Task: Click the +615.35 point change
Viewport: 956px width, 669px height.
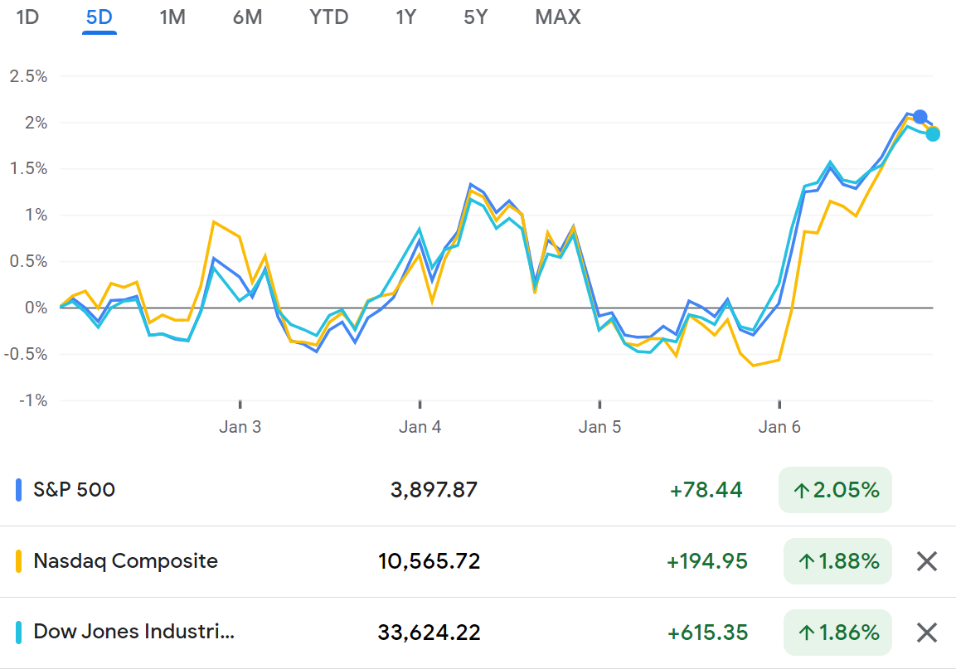Action: tap(707, 633)
